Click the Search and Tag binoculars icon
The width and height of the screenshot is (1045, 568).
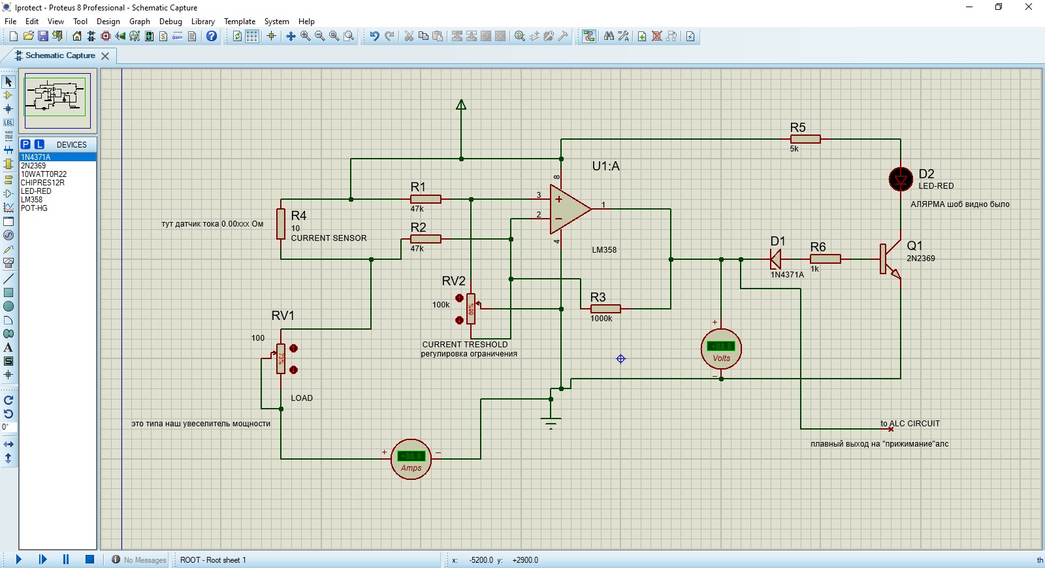coord(609,37)
